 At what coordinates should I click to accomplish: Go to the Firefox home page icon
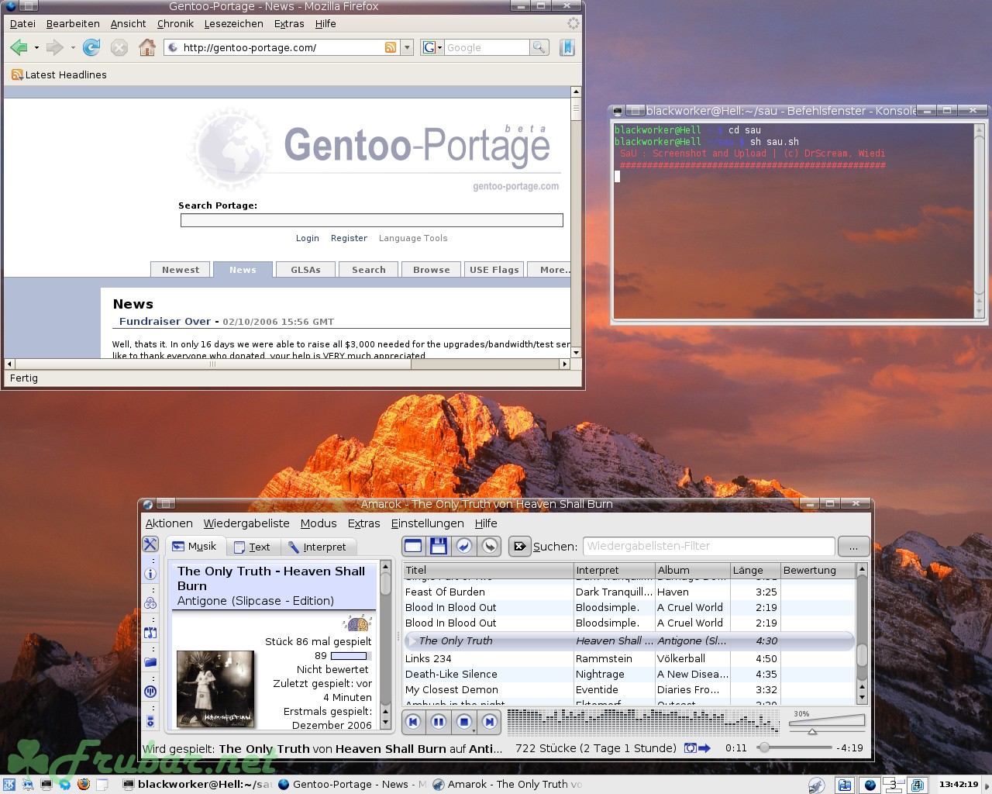[146, 48]
